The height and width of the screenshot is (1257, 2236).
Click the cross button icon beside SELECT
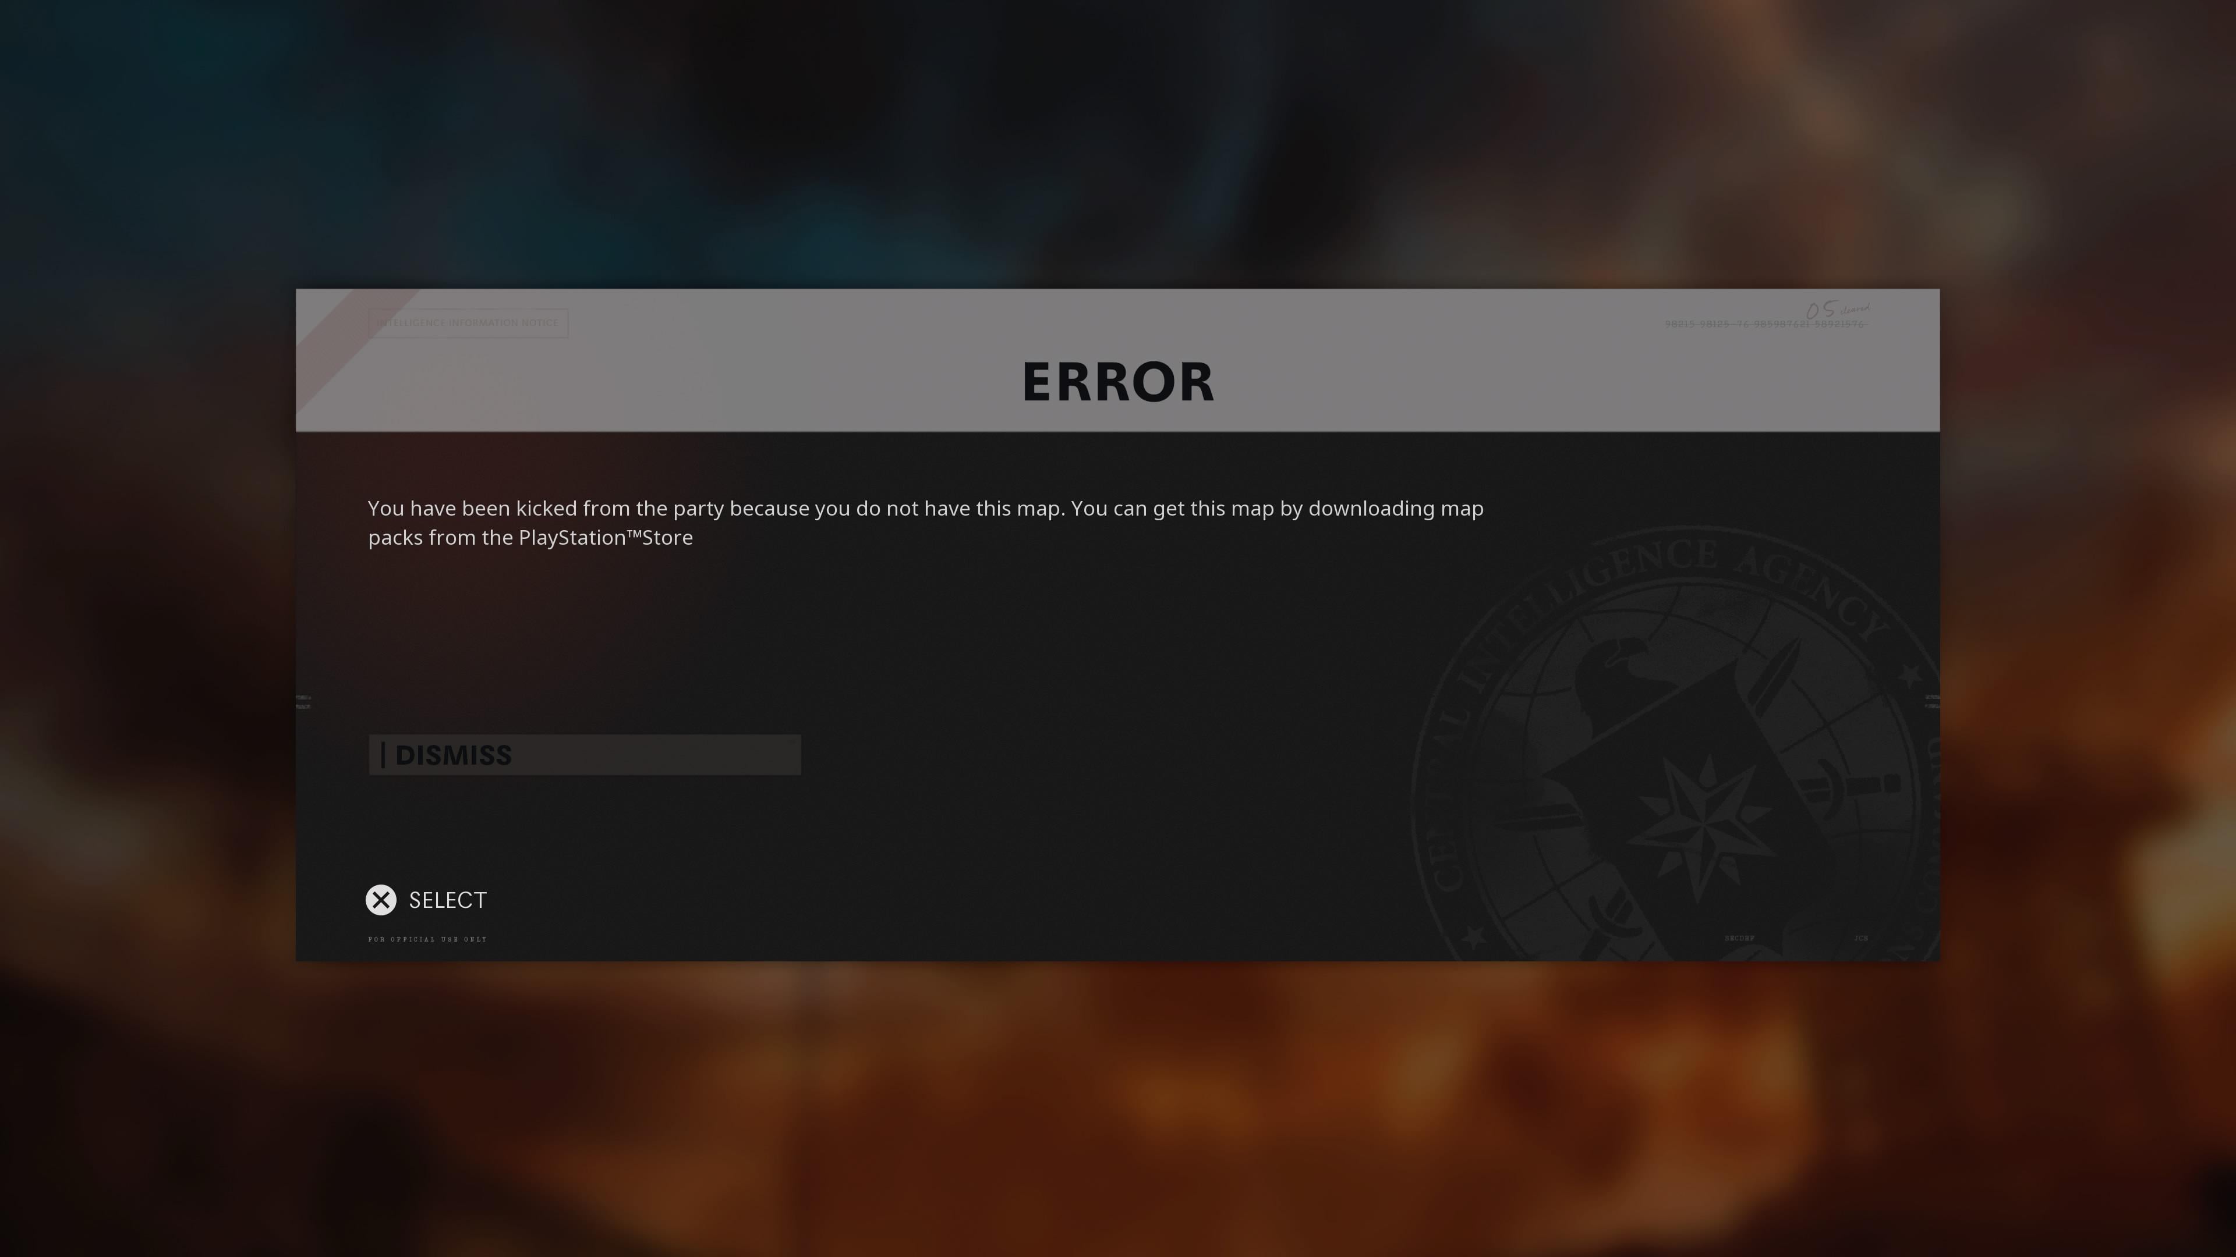click(381, 900)
